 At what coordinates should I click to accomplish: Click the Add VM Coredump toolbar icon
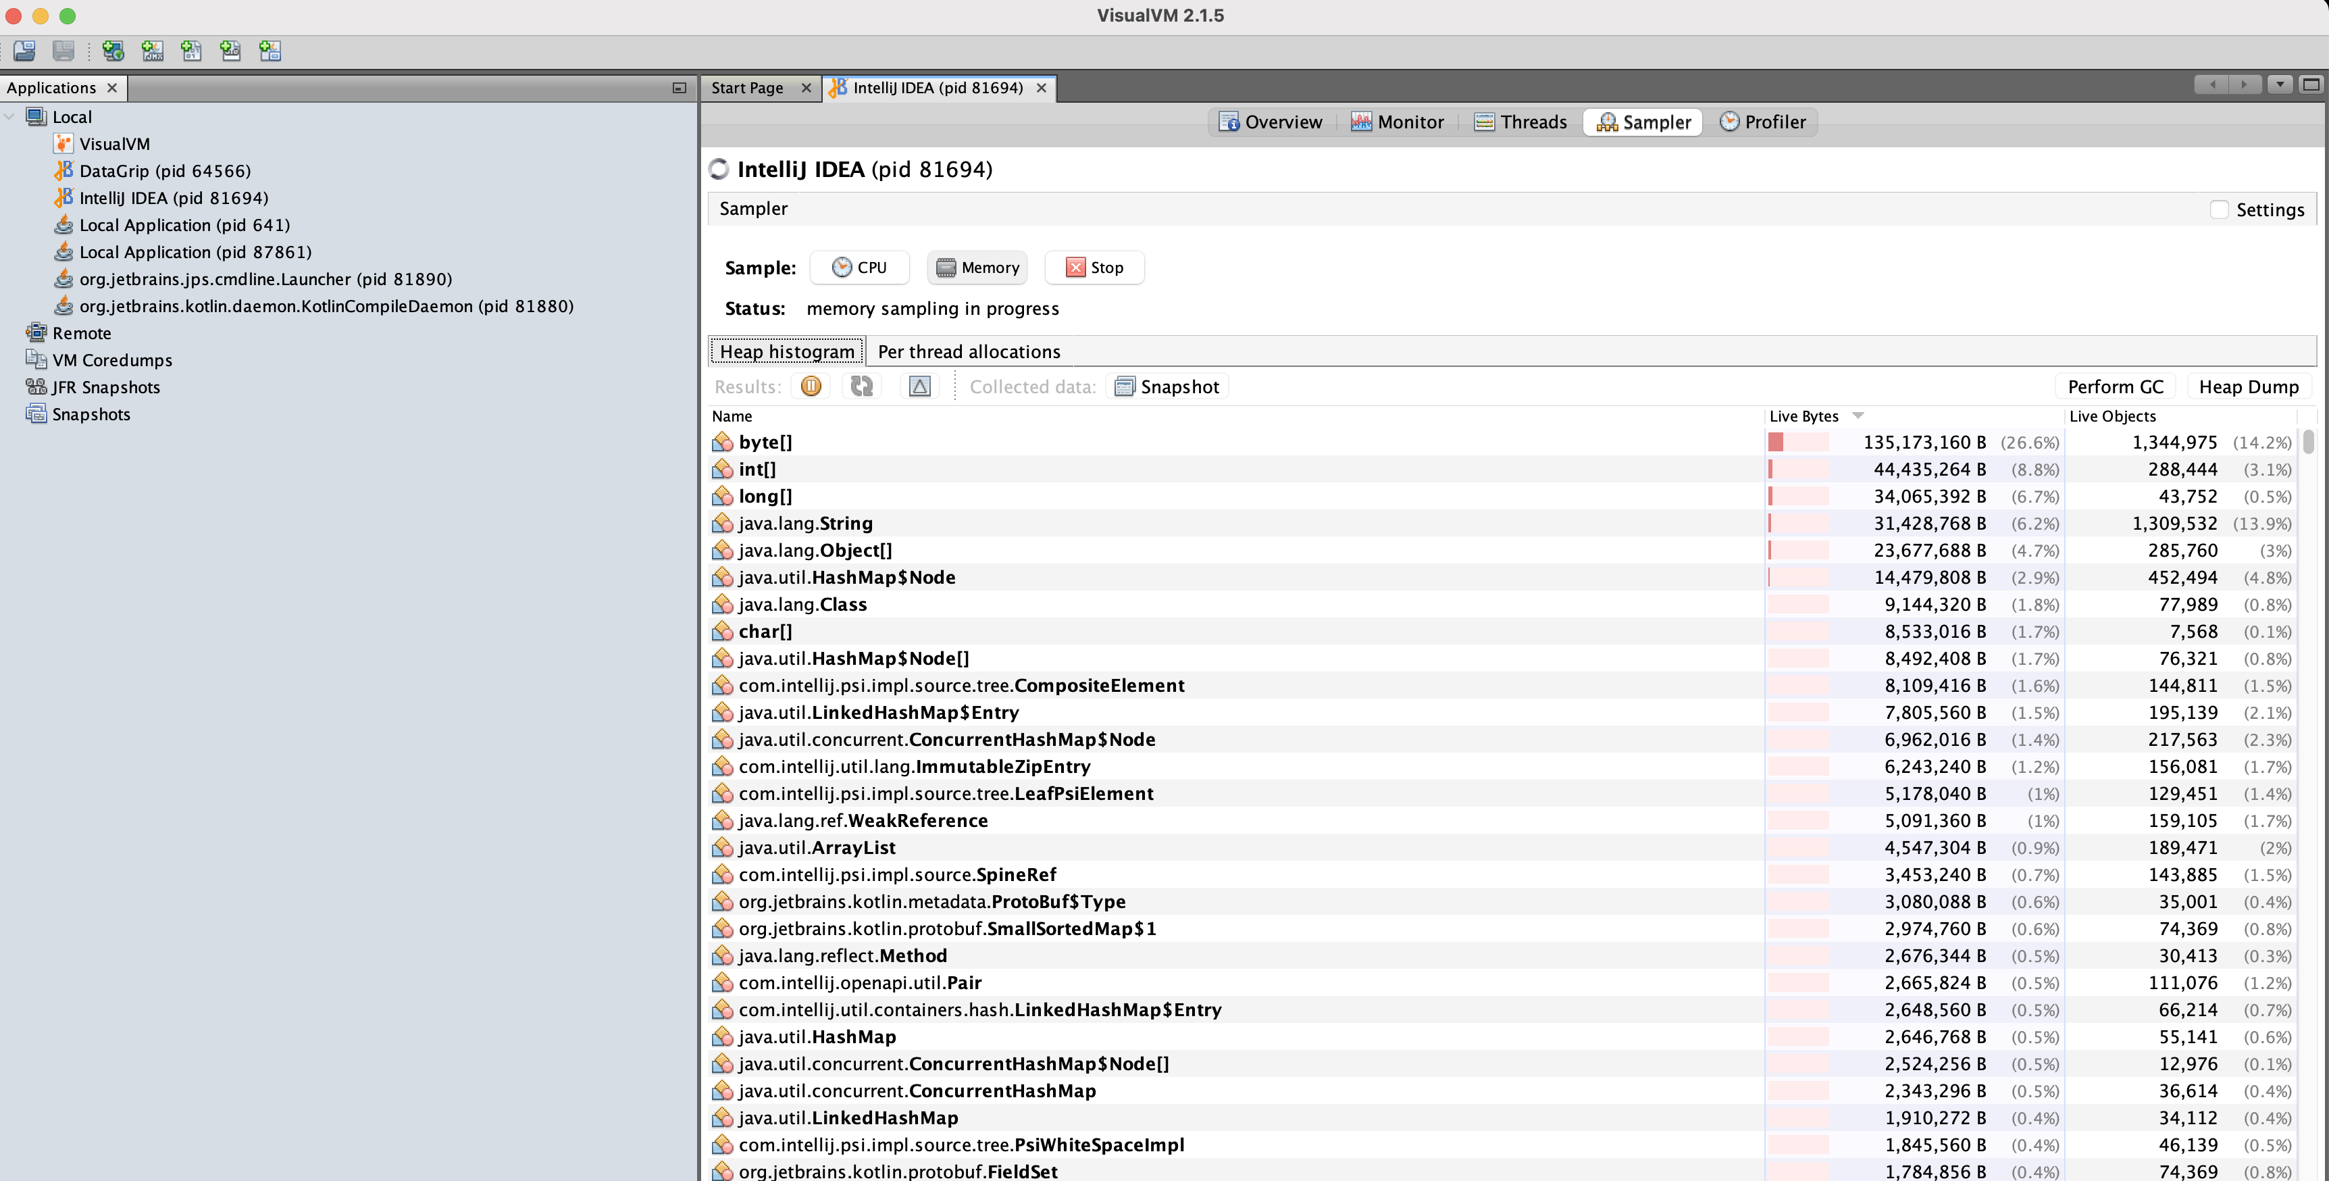point(192,51)
